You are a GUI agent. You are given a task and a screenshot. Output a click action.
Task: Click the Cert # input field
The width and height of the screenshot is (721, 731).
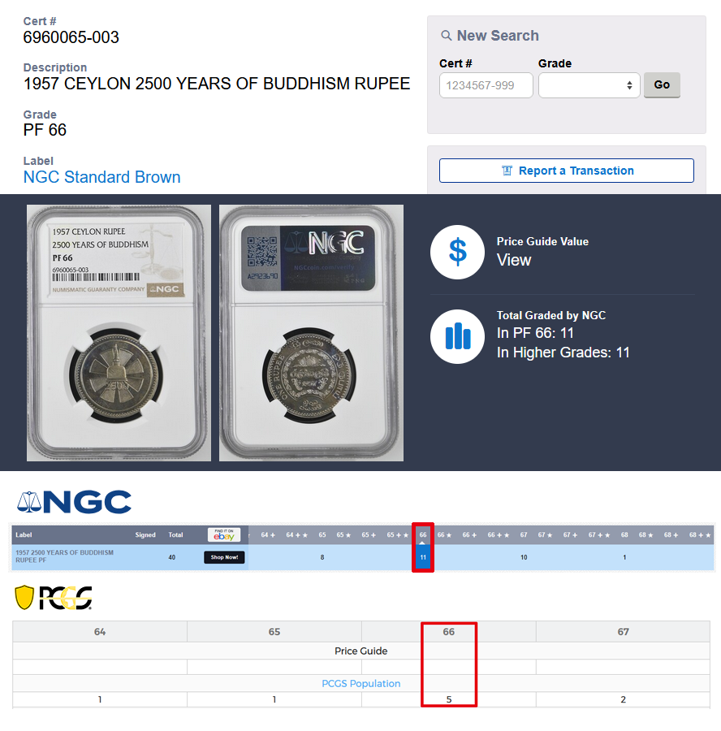click(x=486, y=85)
